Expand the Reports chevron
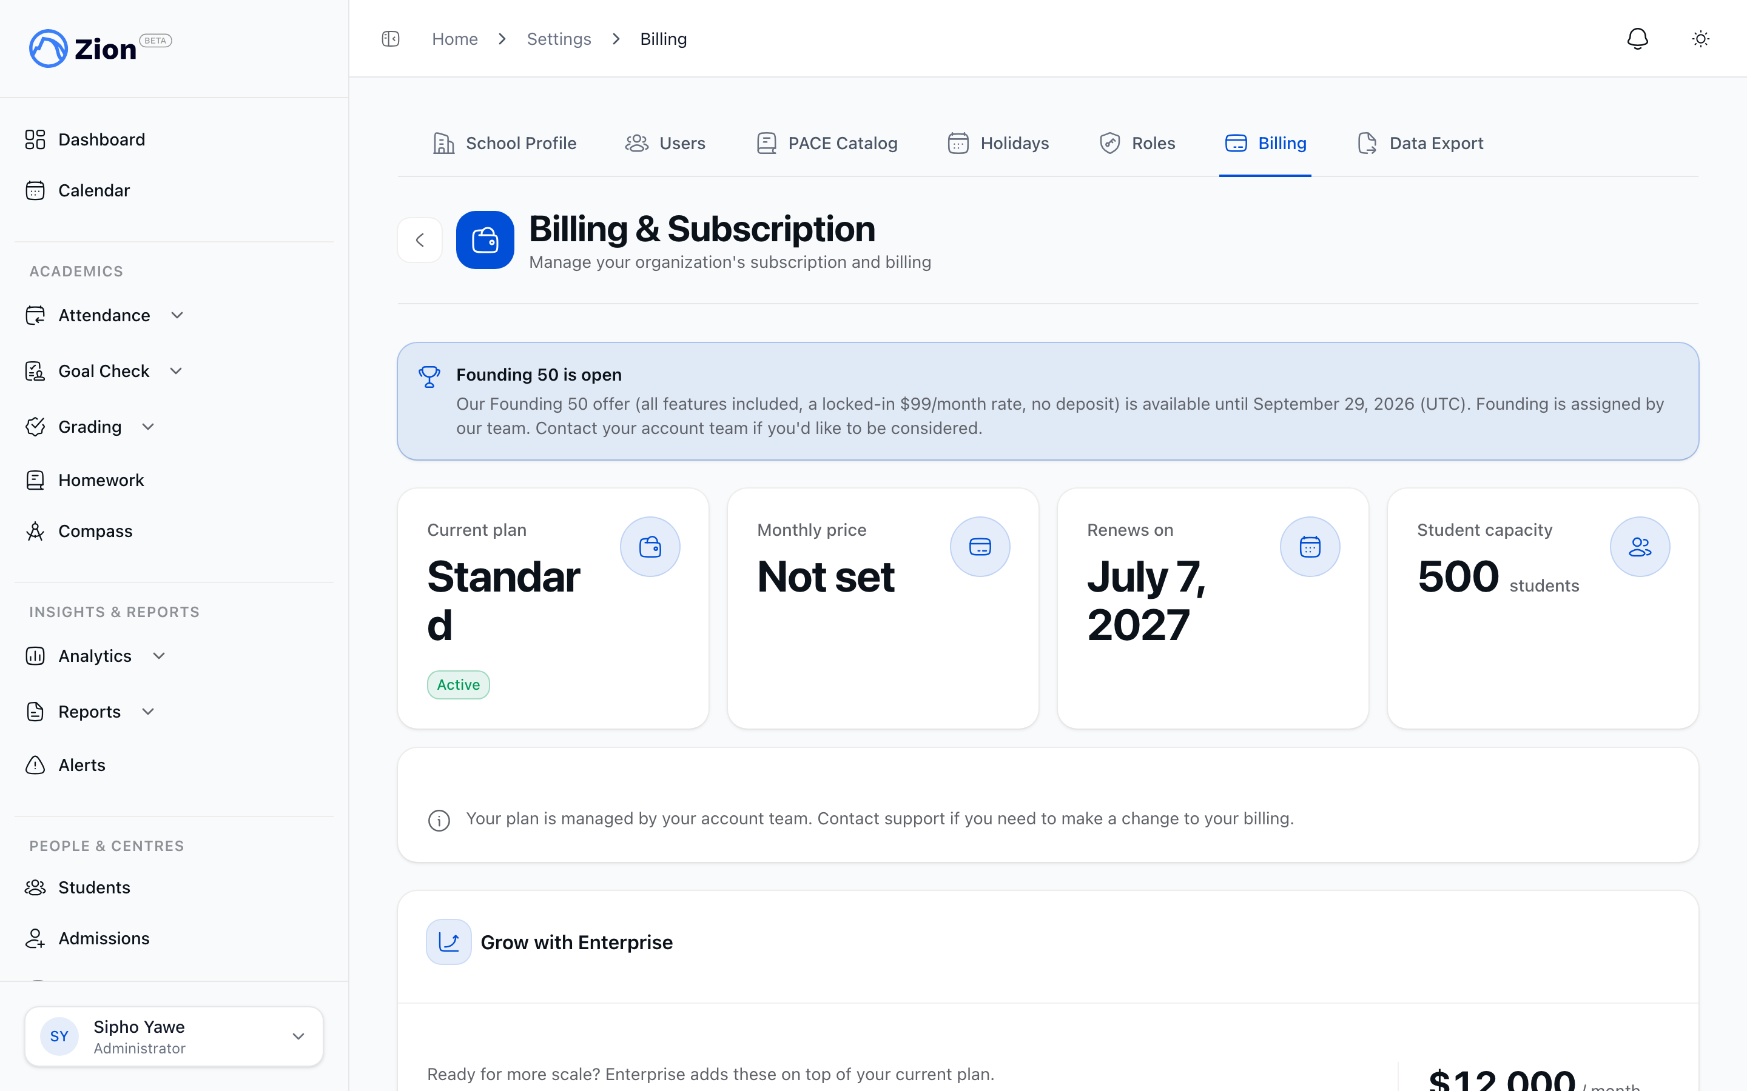The image size is (1747, 1091). click(x=148, y=712)
